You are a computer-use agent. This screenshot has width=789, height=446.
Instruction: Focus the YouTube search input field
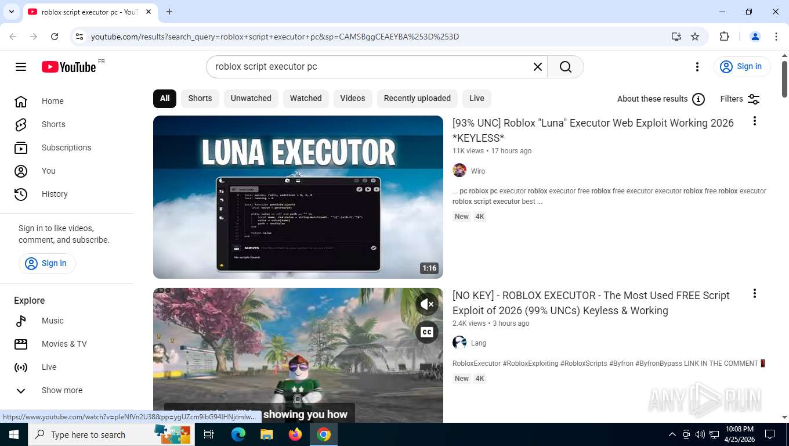[x=371, y=67]
